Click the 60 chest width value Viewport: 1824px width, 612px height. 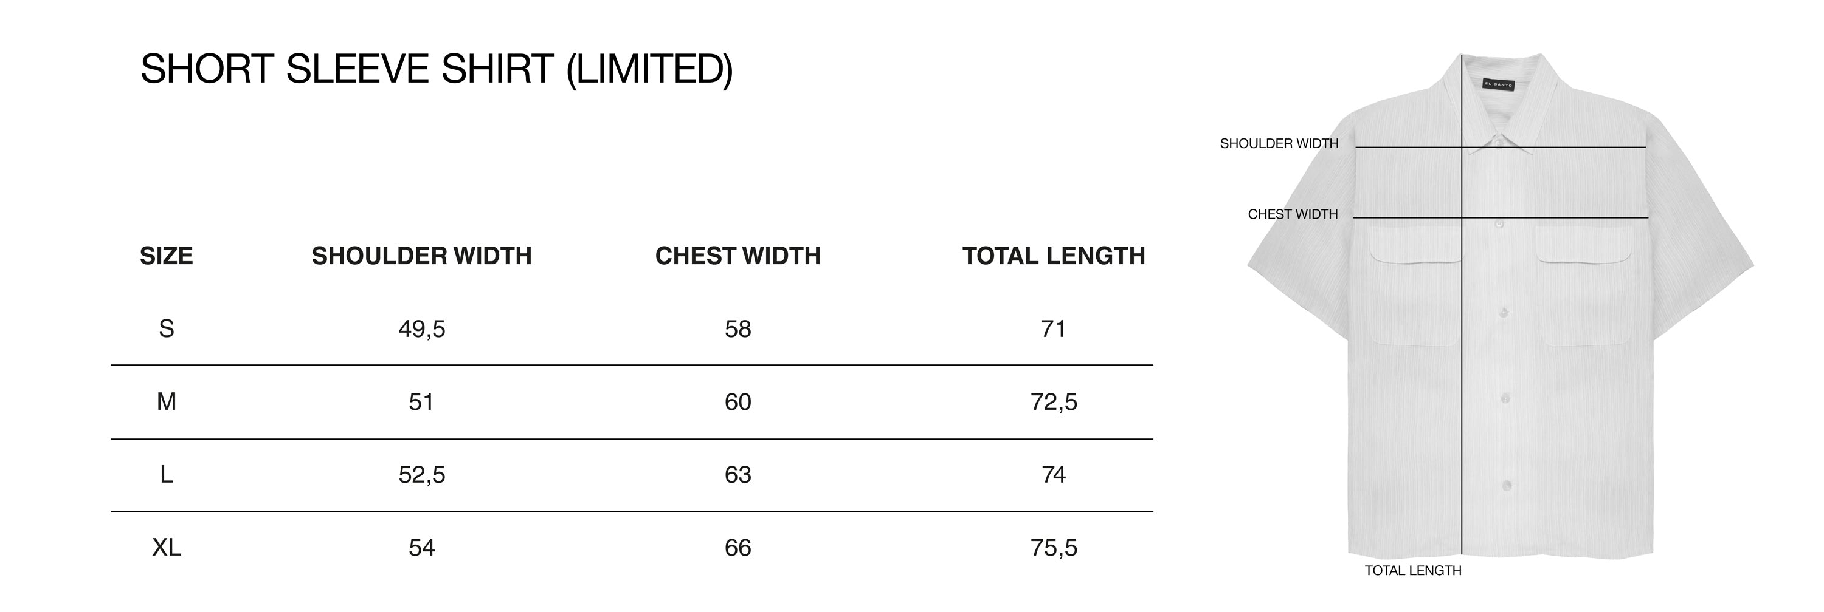[x=738, y=401]
